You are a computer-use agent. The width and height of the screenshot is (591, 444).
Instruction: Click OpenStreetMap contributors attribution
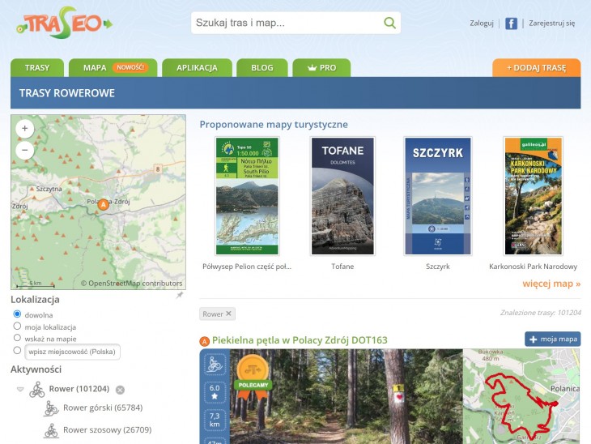[131, 284]
